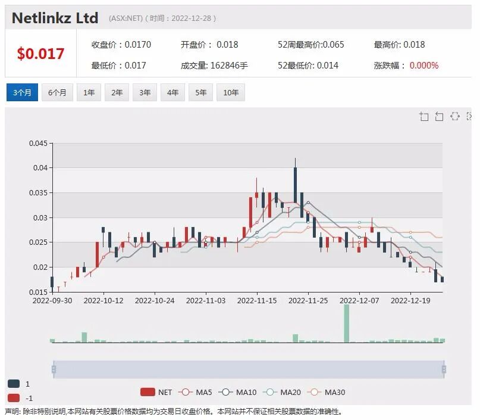Toggle MA30 line in legend
Screen dimensions: 480x420
[x=326, y=392]
